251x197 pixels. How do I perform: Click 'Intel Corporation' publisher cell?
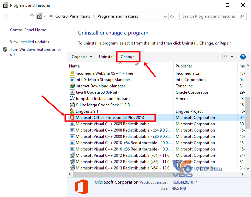190,80
